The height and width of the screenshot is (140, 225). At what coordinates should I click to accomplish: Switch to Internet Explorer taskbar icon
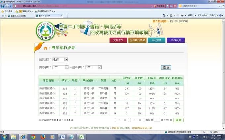23,137
